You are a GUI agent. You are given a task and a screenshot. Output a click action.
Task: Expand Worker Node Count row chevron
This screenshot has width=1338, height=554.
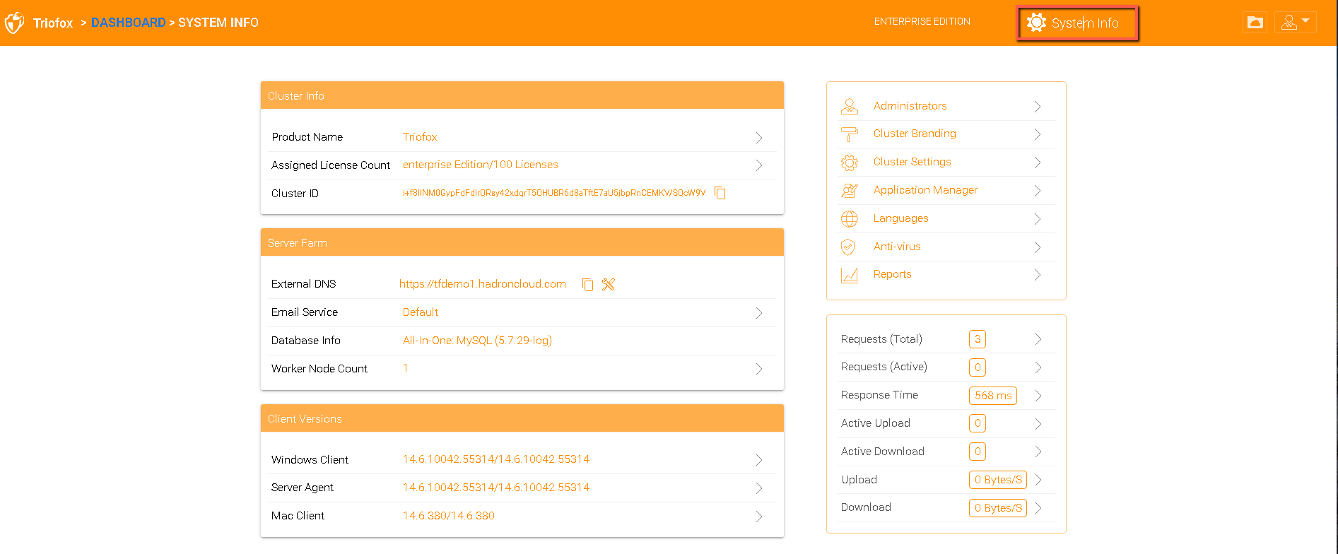(x=758, y=369)
